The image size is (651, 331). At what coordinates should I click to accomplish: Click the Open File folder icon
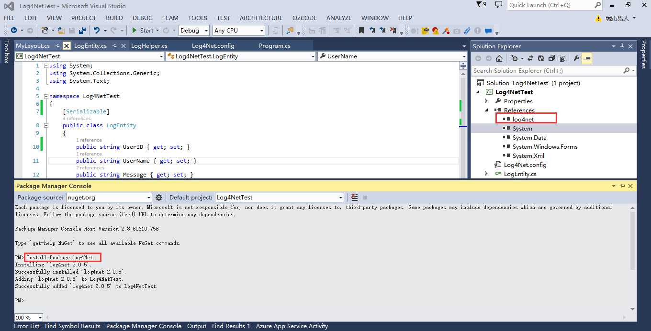61,30
